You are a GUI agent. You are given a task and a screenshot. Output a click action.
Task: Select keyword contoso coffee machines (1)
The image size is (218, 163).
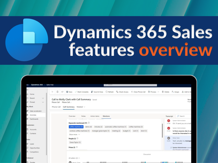tap(79, 131)
